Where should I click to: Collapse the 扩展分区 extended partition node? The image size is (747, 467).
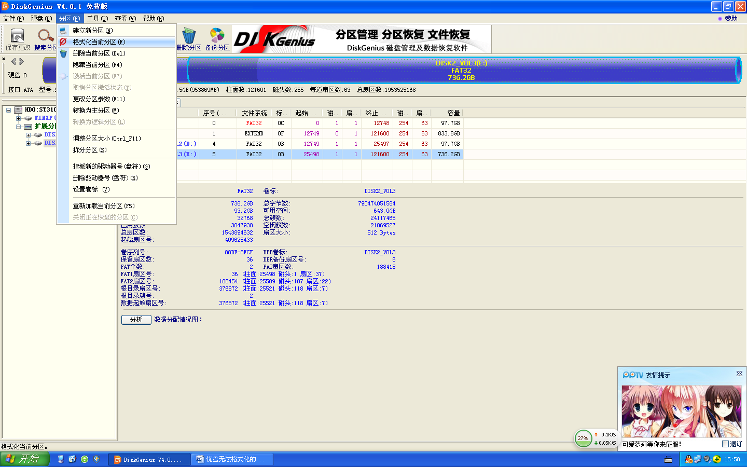pos(18,127)
